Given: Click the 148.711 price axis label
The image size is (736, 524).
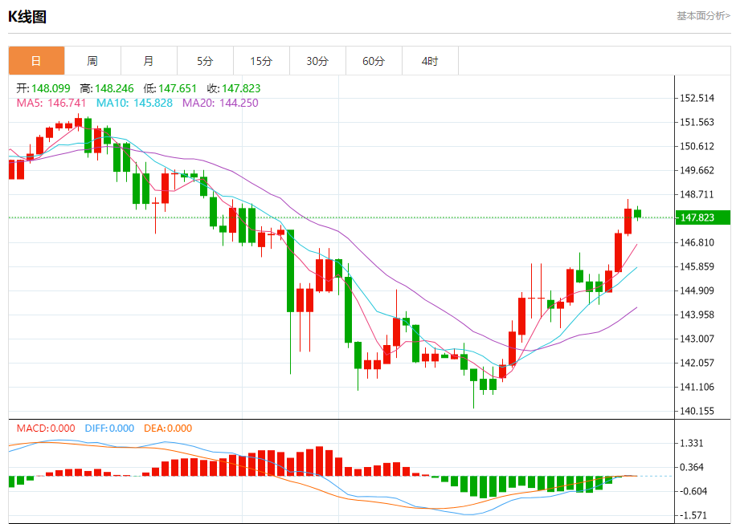Looking at the screenshot, I should point(697,194).
